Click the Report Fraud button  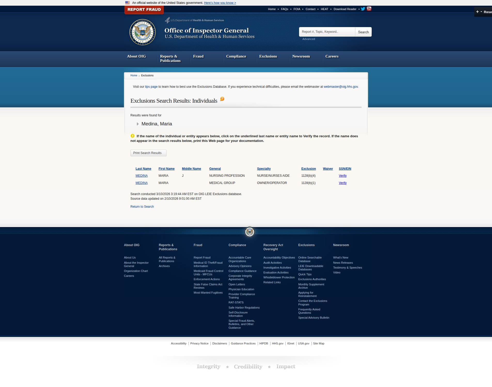(144, 10)
